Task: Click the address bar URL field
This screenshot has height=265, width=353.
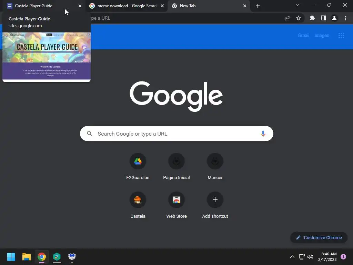Action: (x=185, y=18)
